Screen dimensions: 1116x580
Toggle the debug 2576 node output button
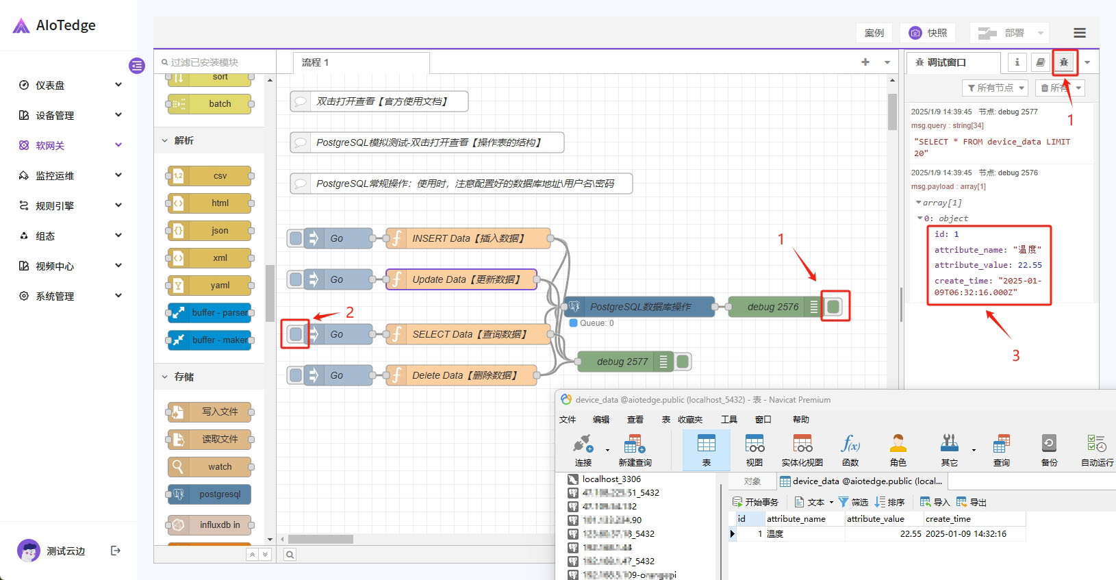833,307
